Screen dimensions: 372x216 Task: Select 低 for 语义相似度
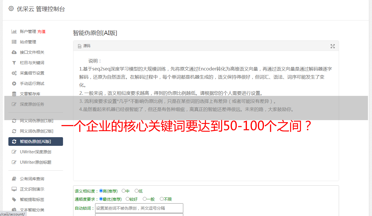click(x=136, y=191)
